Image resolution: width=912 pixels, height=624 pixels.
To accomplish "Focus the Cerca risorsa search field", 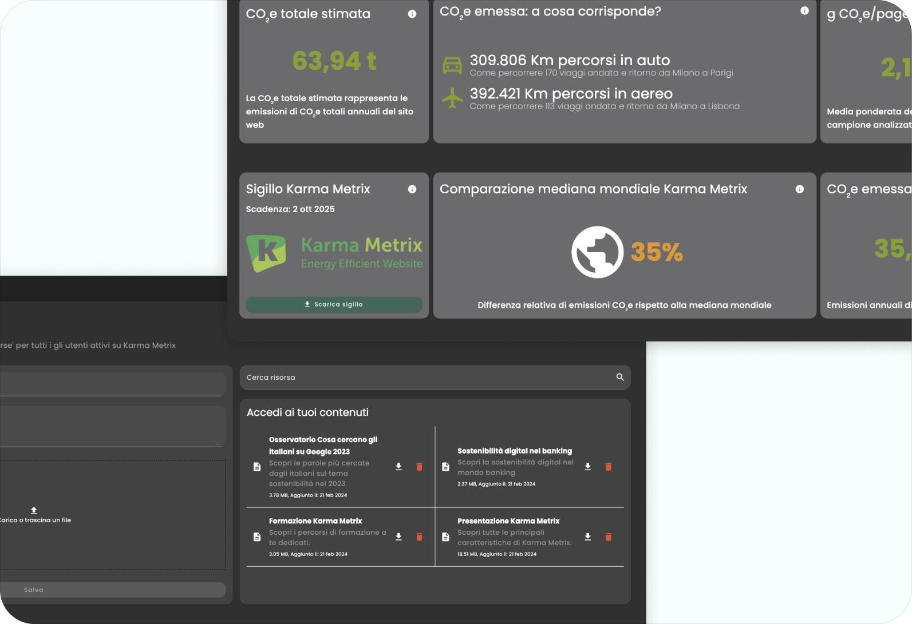I will 435,377.
